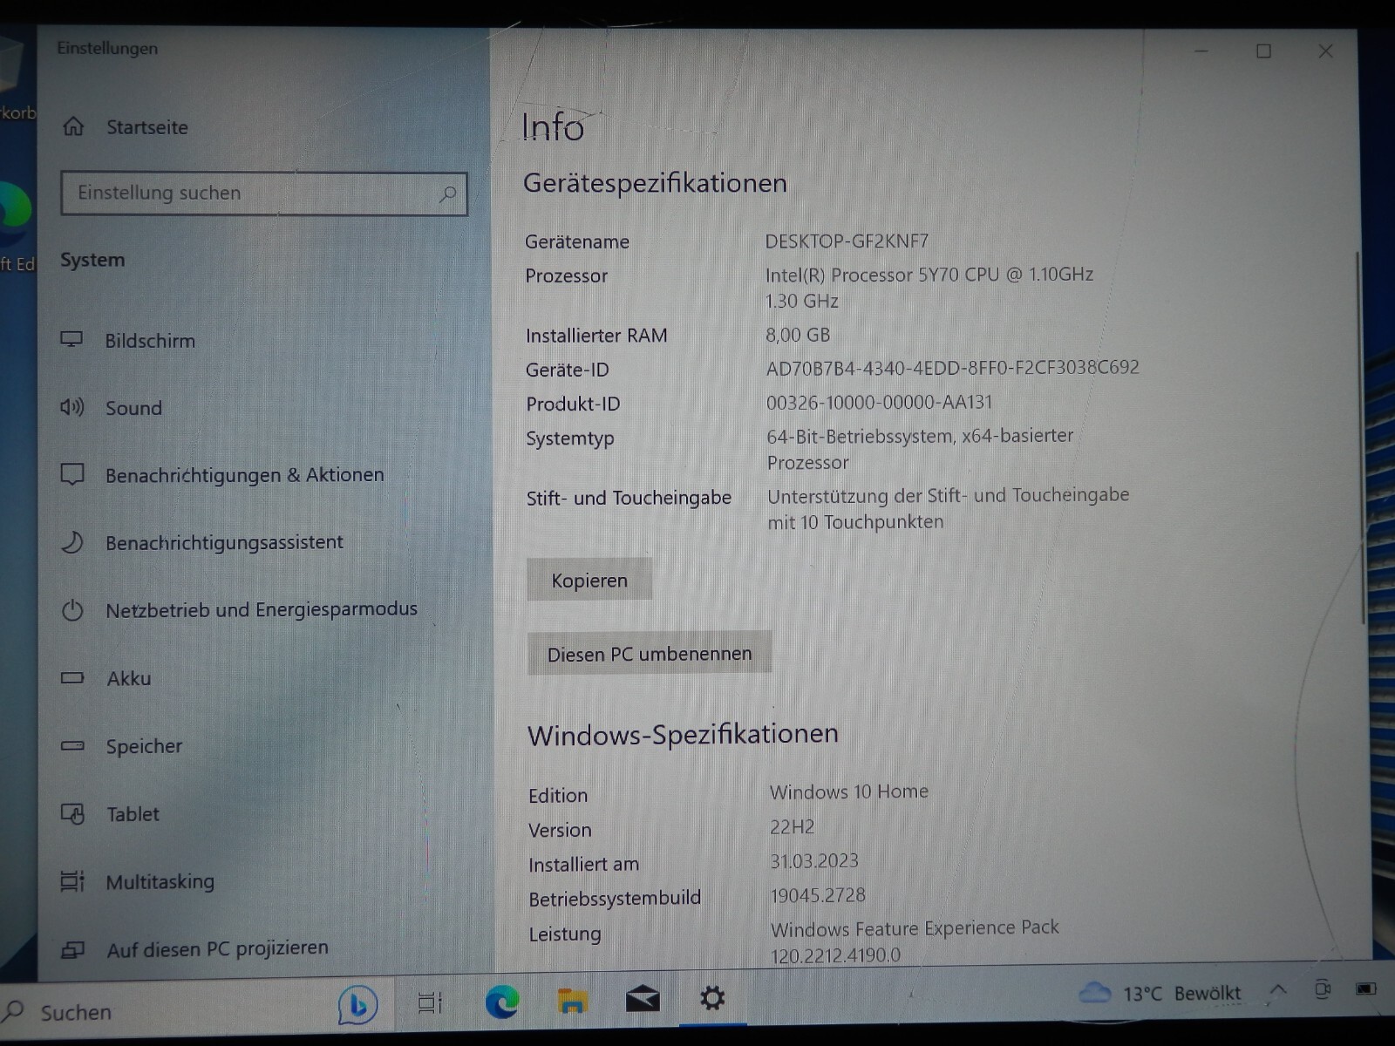This screenshot has width=1395, height=1046.
Task: Click the taskbar search magnifier icon
Action: tap(13, 1011)
